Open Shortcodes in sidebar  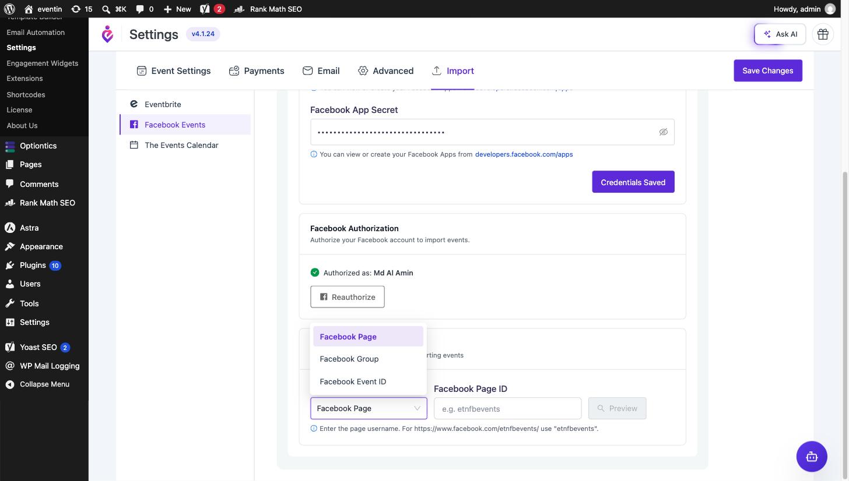[x=26, y=94]
